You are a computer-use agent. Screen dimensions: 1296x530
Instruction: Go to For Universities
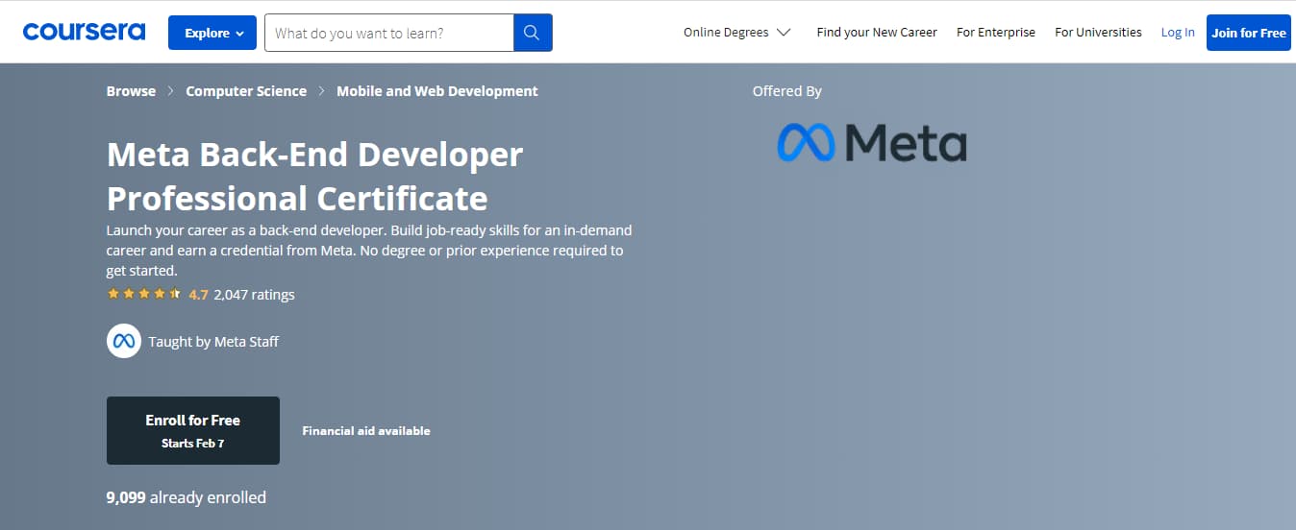click(1098, 32)
